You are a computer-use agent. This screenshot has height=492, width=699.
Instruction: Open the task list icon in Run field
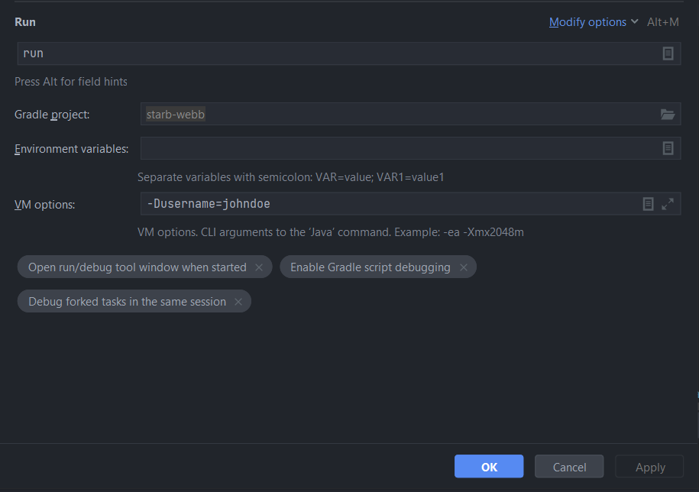pyautogui.click(x=668, y=53)
